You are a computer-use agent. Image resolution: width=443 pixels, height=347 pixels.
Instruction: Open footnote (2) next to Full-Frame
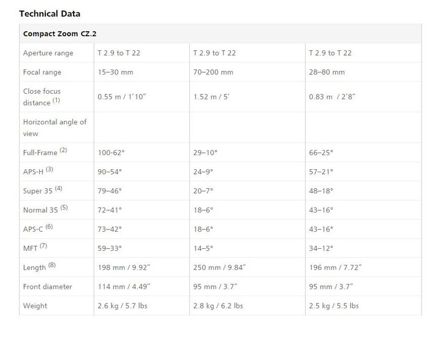[63, 150]
